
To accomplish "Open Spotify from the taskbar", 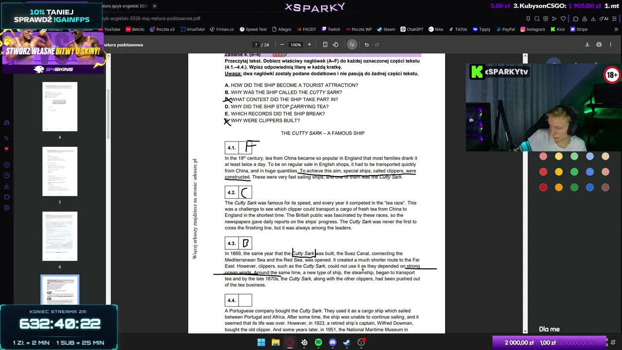I will (x=318, y=342).
